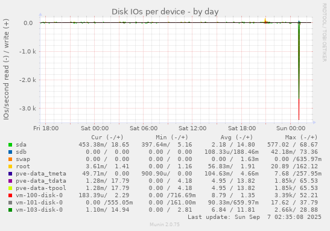The image size is (330, 231).
Task: Click the vm-103-disk-0 Max value '2.66k/ 28.88'
Action: [x=296, y=210]
